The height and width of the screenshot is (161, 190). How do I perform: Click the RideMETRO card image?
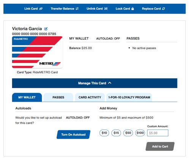point(37,52)
